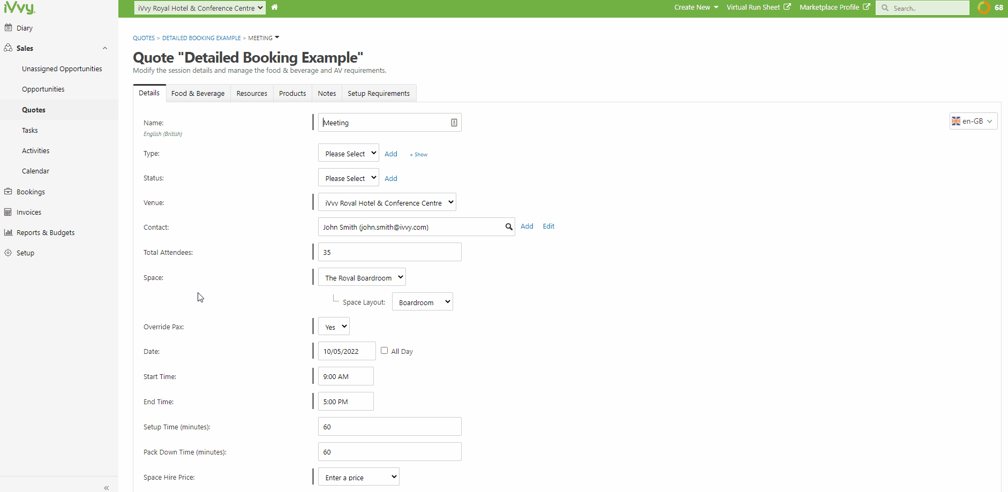Click the iVvy logo
Screen dimensions: 1008x492
coord(20,7)
